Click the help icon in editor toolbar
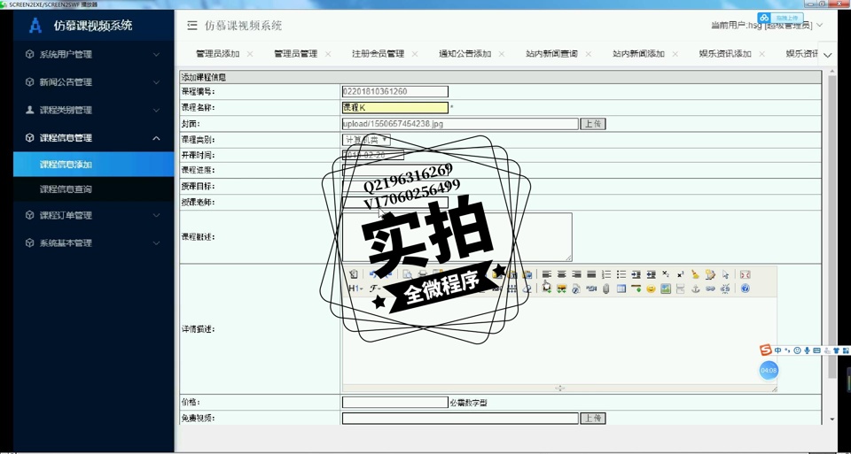 tap(746, 289)
